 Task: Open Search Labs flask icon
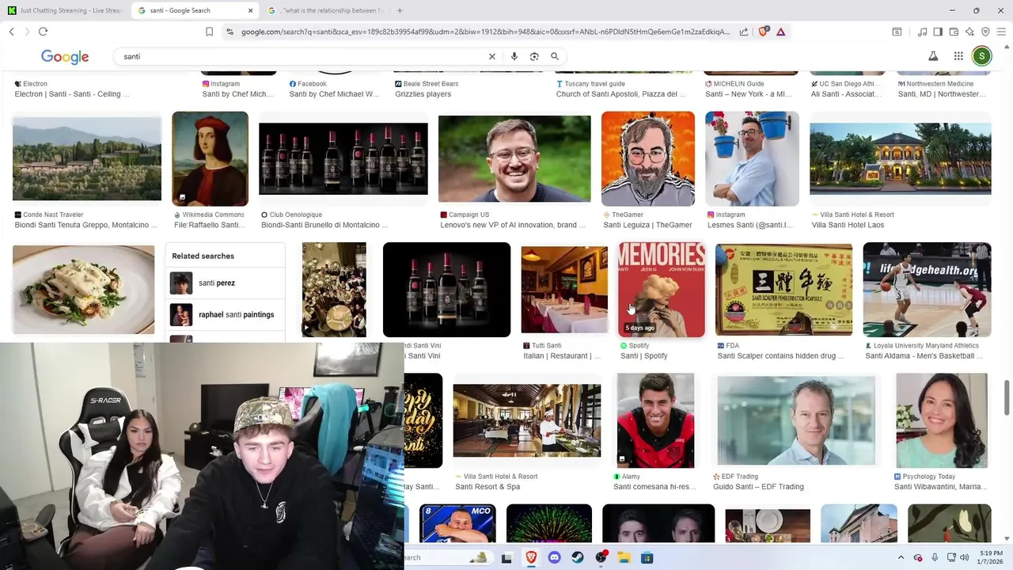[x=933, y=56]
